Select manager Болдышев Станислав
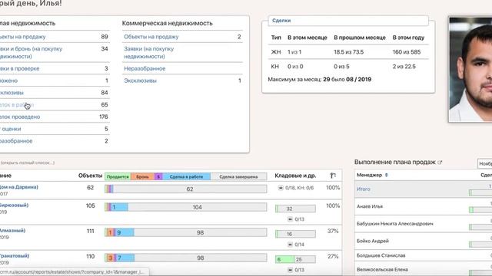 coord(381,255)
